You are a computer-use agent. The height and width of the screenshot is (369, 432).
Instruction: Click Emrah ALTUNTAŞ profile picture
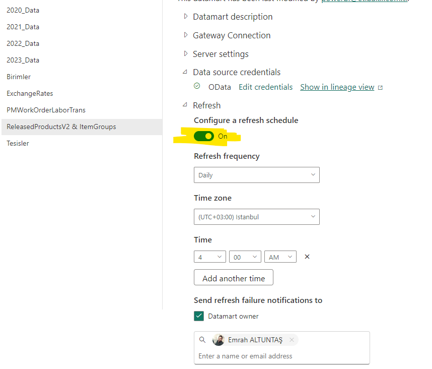(x=219, y=340)
